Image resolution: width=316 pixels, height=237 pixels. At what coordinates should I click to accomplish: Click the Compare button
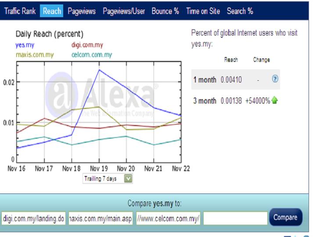click(x=286, y=217)
